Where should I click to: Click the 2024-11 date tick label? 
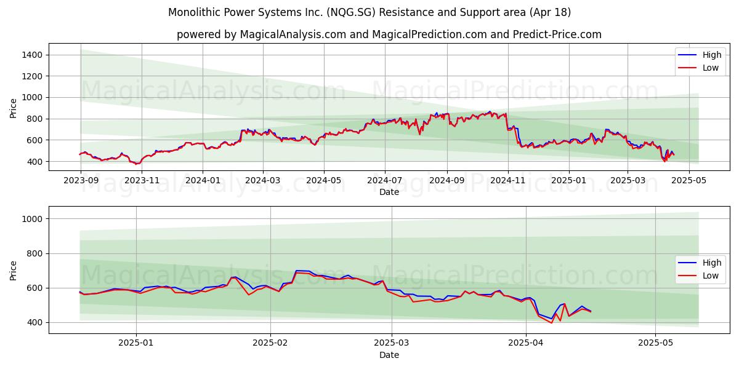click(x=507, y=180)
